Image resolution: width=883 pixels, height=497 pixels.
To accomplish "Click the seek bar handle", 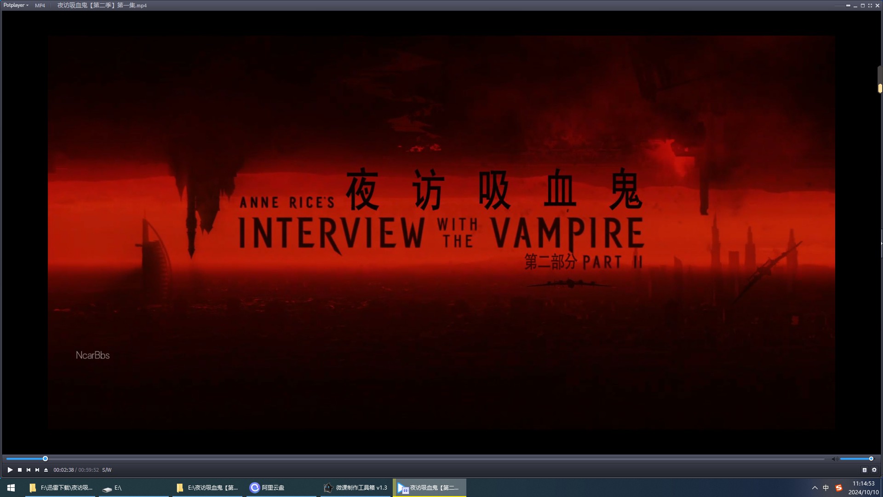I will pyautogui.click(x=45, y=459).
